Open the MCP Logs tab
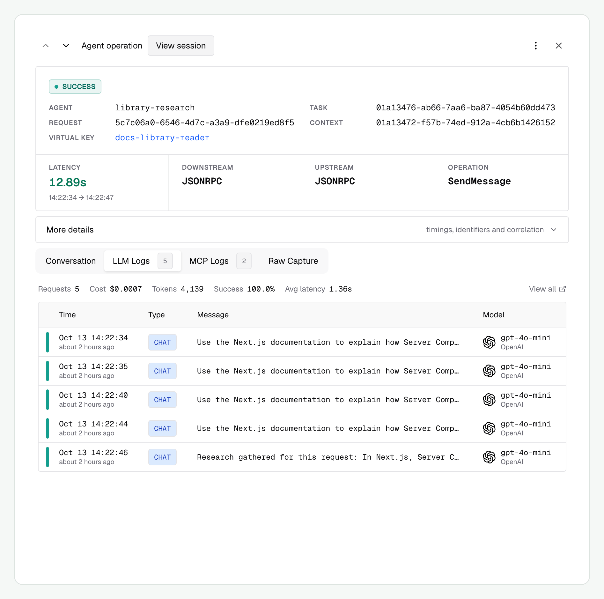604x599 pixels. [220, 261]
